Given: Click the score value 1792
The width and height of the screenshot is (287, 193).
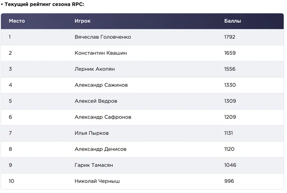Looking at the screenshot, I should pyautogui.click(x=230, y=37).
